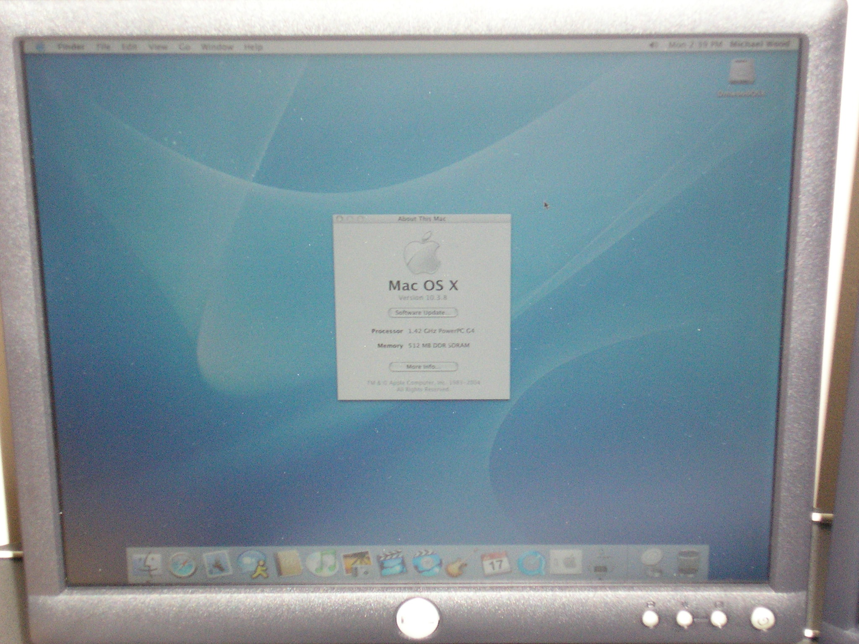Click processor value 1.42 GHz PowerPC G4

pyautogui.click(x=441, y=331)
